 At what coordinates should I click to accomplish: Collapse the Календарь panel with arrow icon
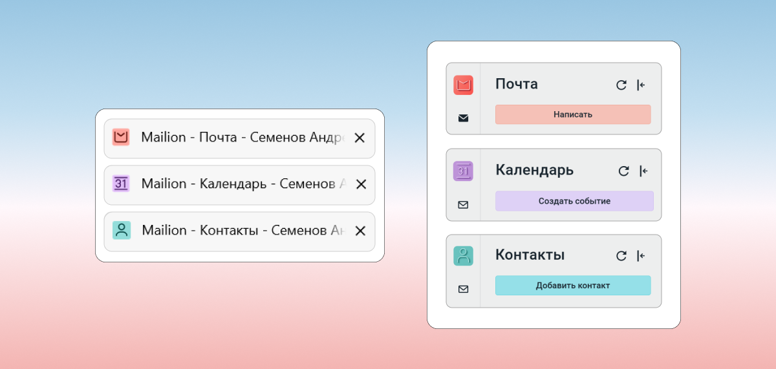643,171
